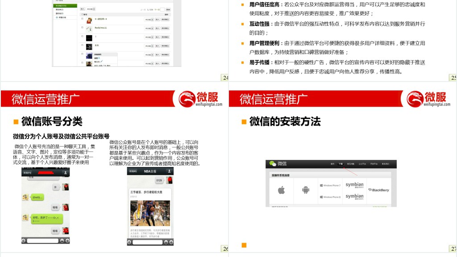The width and height of the screenshot is (457, 257).
Task: Choose the Windows Phone 7 option
Action: coord(330,185)
